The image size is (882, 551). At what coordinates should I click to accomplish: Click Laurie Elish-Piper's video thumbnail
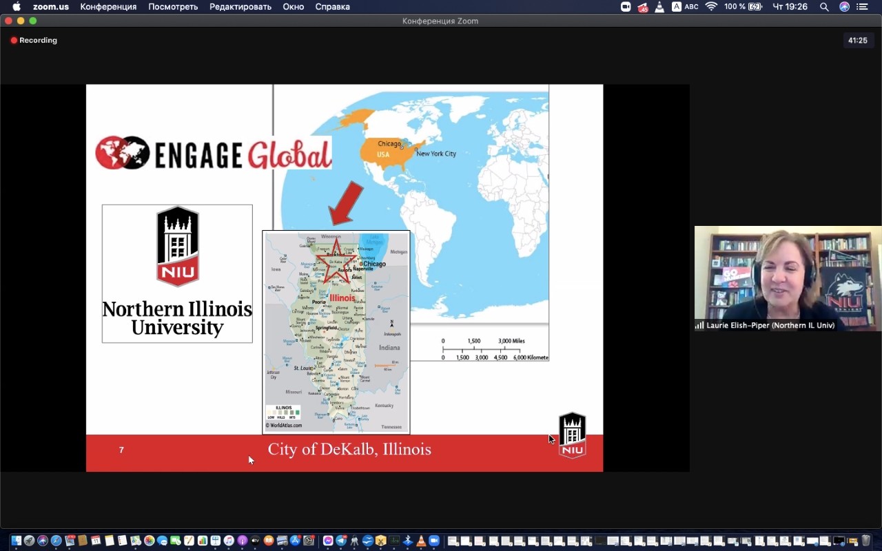coord(788,278)
